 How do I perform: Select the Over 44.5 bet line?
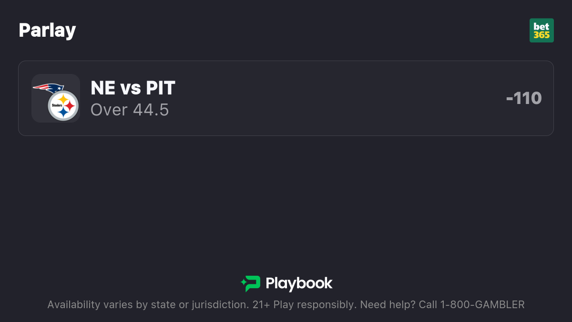pos(130,110)
